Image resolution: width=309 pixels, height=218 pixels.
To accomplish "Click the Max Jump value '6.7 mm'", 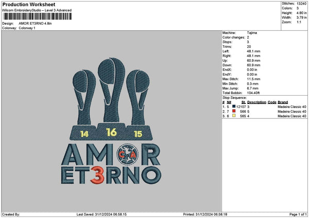I will tap(253, 88).
